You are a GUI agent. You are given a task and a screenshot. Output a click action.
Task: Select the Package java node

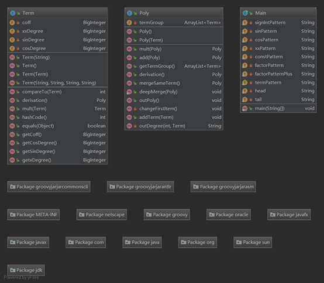142,242
